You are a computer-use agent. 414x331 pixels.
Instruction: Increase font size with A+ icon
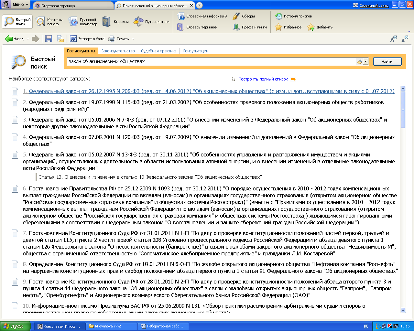[x=393, y=39]
